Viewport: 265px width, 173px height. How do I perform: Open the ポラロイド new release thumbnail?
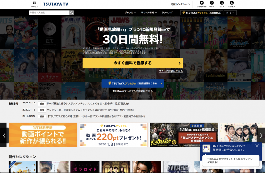point(85,167)
